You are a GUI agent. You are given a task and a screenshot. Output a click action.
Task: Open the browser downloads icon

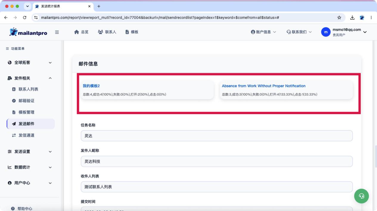pos(352,18)
